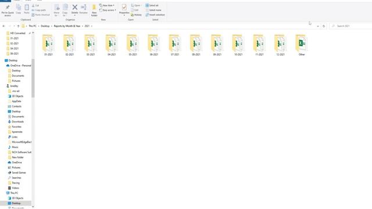Screen dimensions: 372x209
Task: Select the 07-2021 folder
Action: 175,45
